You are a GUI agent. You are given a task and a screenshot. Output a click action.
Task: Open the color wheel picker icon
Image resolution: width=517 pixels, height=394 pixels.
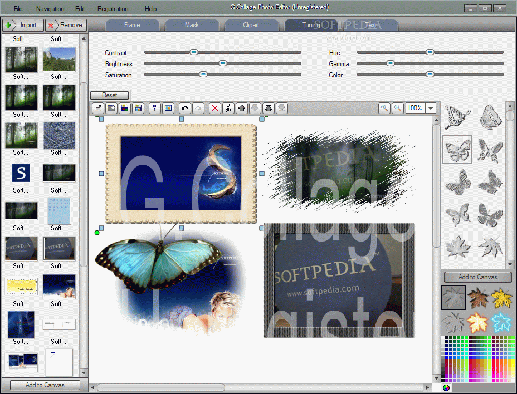pyautogui.click(x=446, y=388)
